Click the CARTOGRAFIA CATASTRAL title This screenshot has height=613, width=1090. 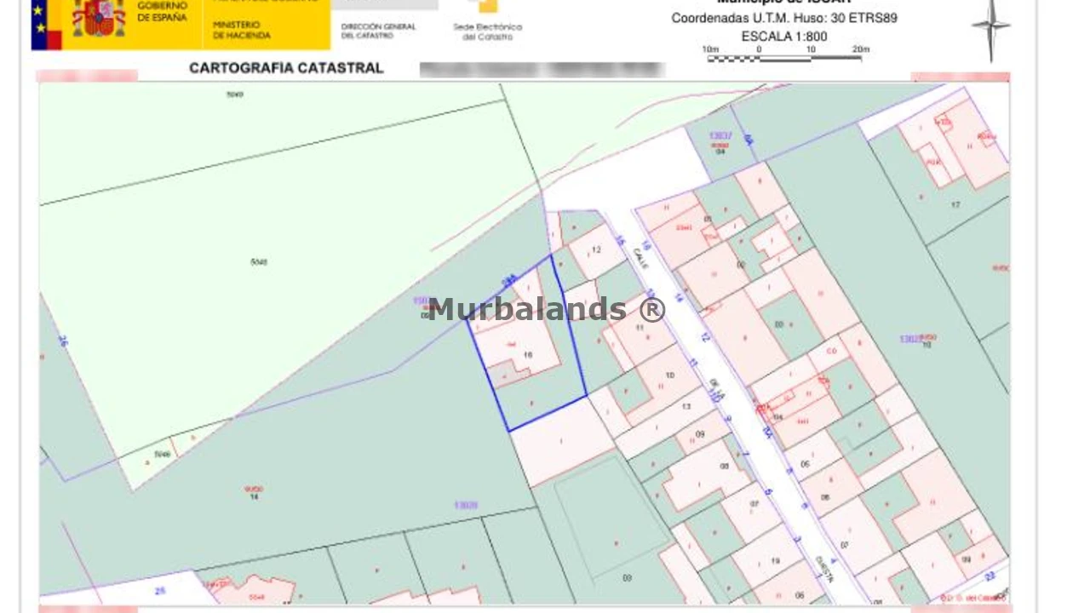[x=286, y=68]
